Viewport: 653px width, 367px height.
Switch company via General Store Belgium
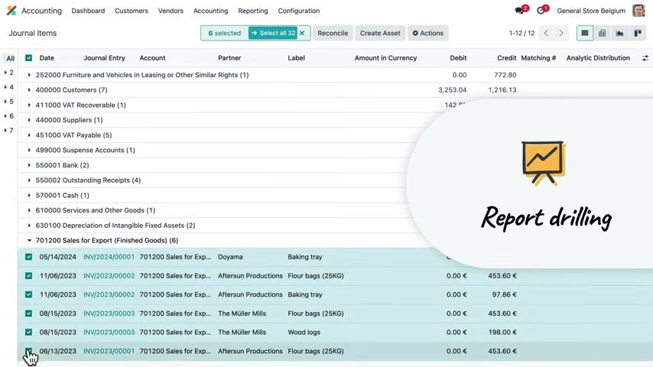(591, 11)
